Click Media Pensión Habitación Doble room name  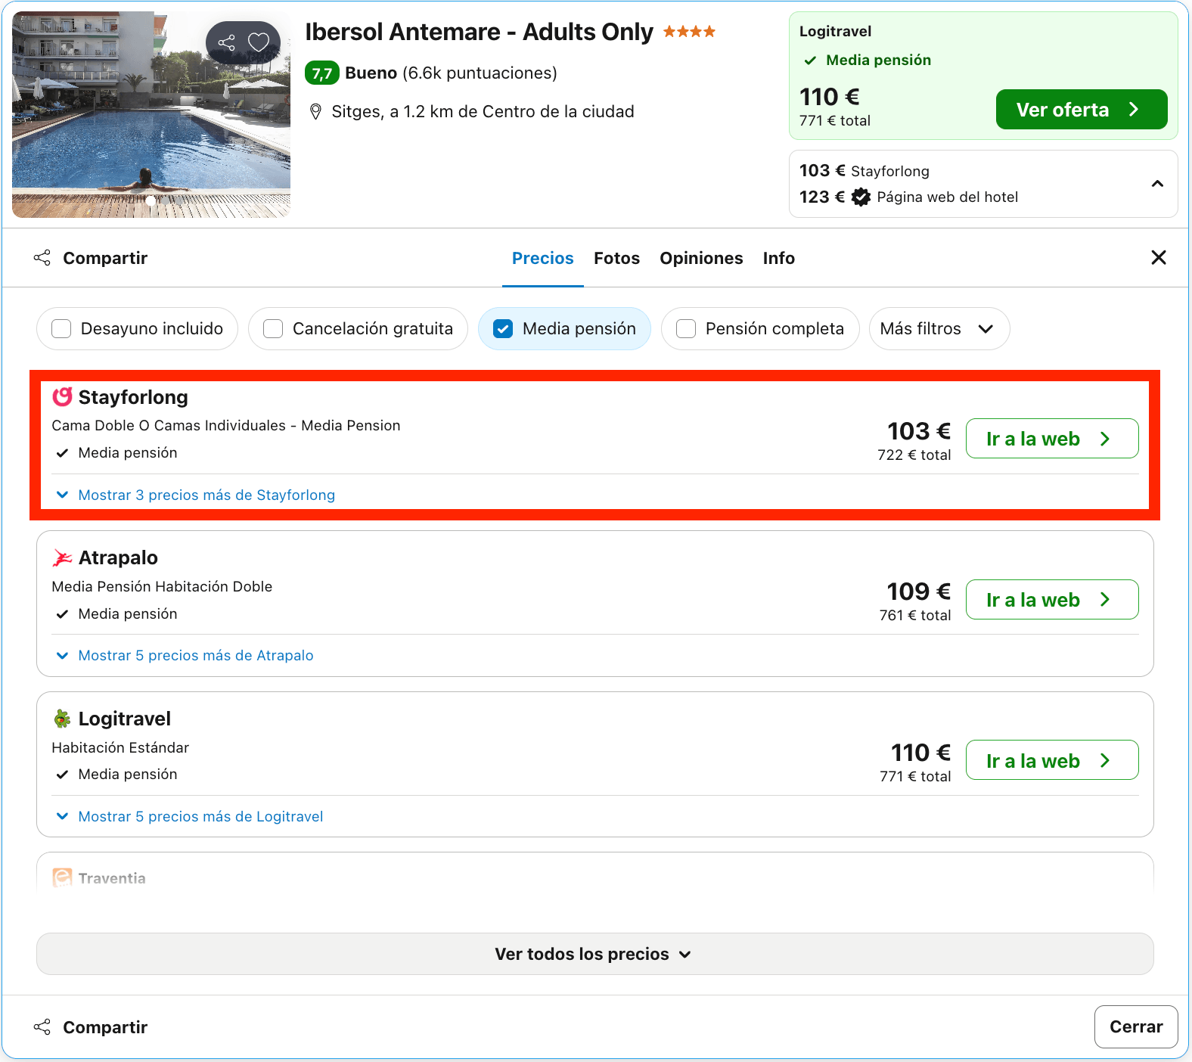[162, 587]
